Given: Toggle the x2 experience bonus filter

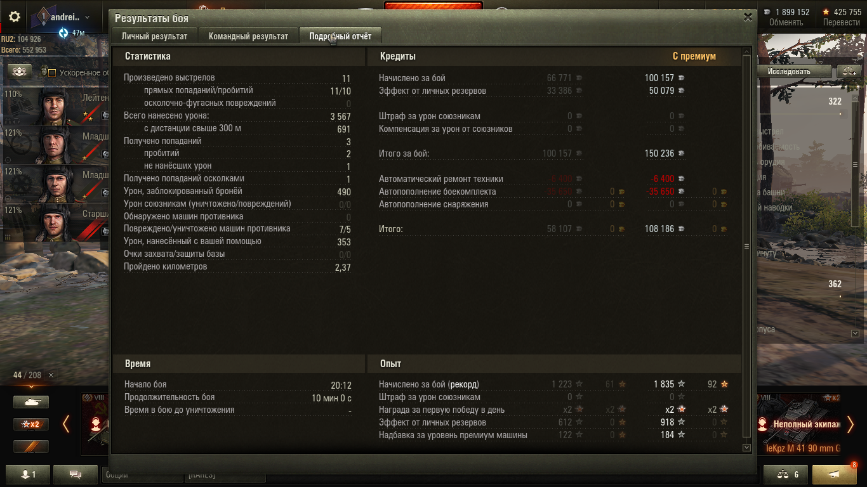Looking at the screenshot, I should (x=31, y=424).
